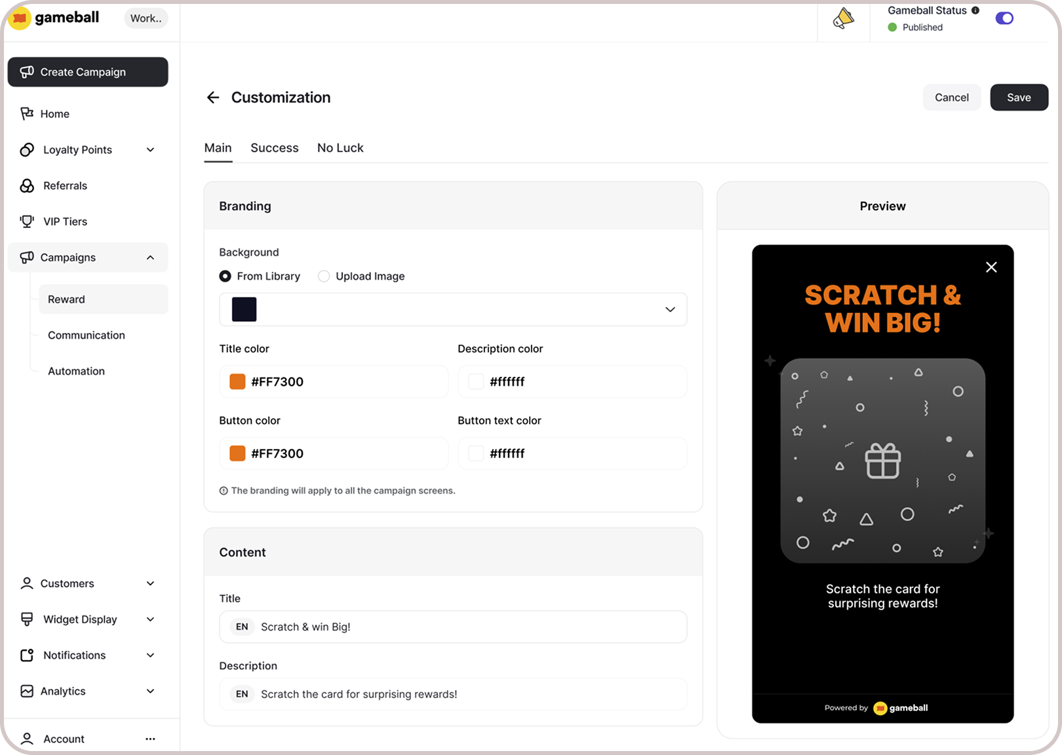
Task: Click the Create Campaign button
Action: (88, 72)
